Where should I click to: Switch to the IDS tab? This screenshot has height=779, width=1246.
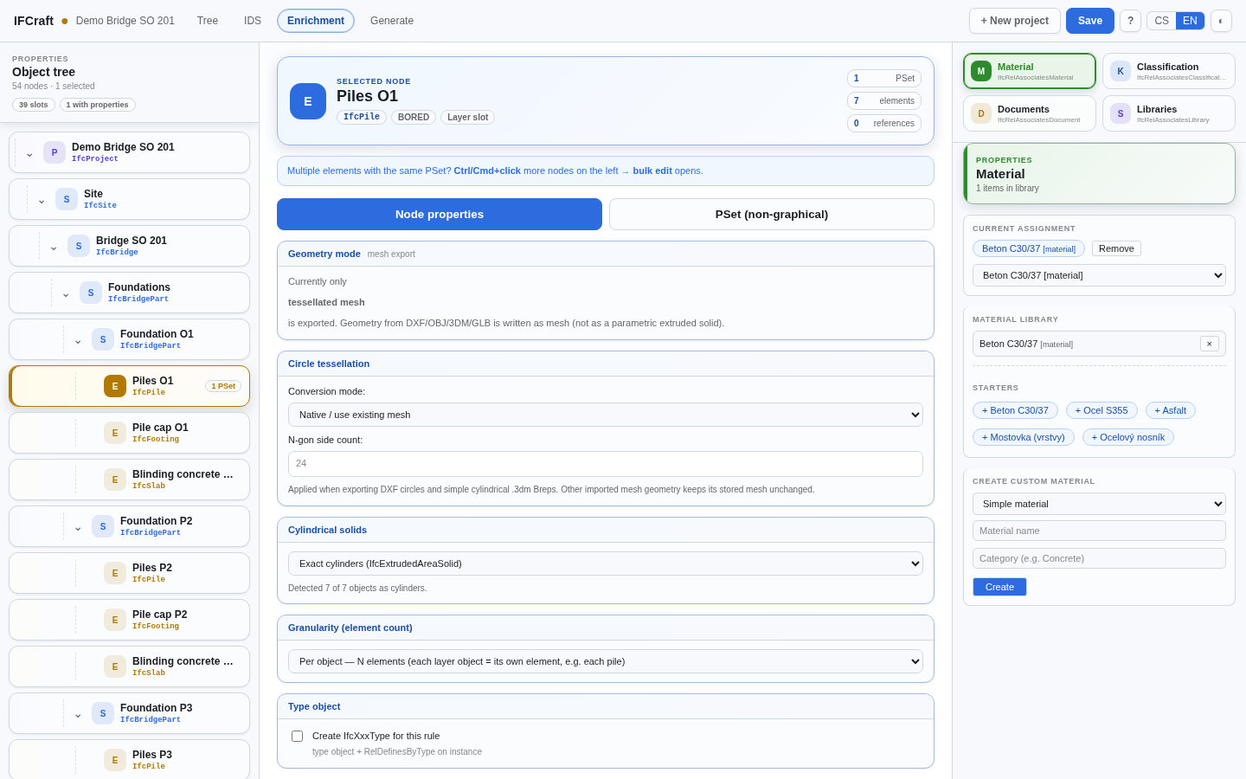(x=253, y=21)
